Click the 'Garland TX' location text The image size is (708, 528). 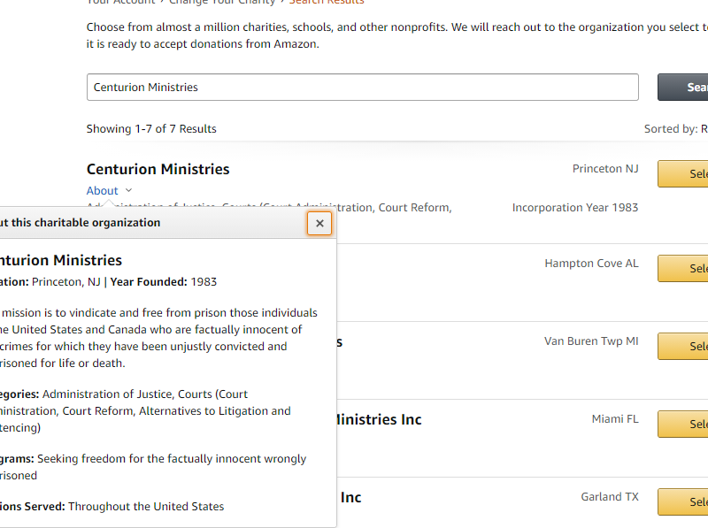click(610, 497)
